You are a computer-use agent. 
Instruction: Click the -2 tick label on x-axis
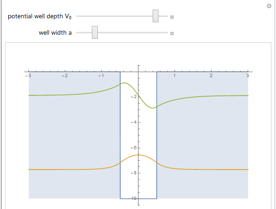64,76
